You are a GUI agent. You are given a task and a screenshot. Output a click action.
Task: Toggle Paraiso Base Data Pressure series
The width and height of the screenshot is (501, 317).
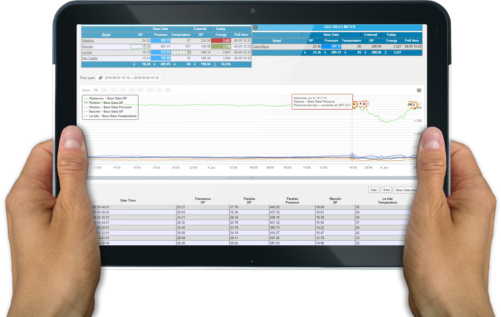(110, 107)
